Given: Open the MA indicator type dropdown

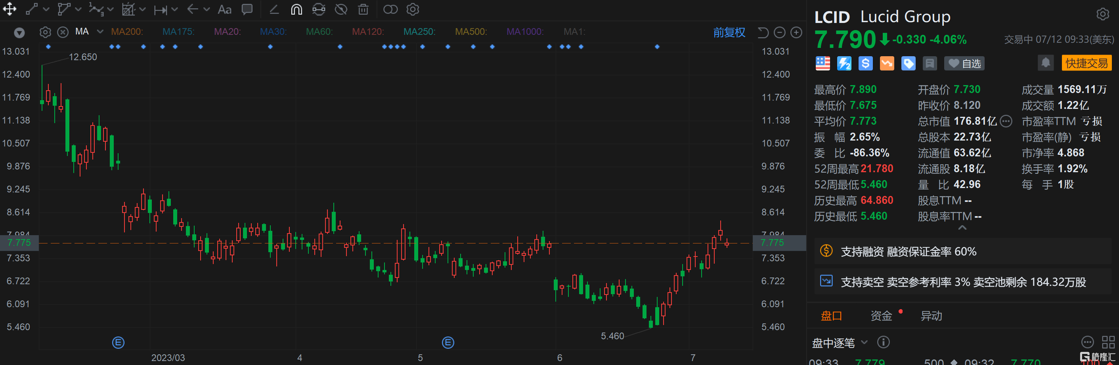Looking at the screenshot, I should click(x=100, y=32).
